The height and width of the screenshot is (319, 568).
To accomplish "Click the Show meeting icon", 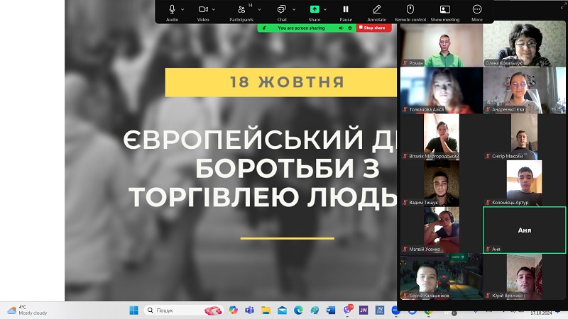I will (x=445, y=9).
